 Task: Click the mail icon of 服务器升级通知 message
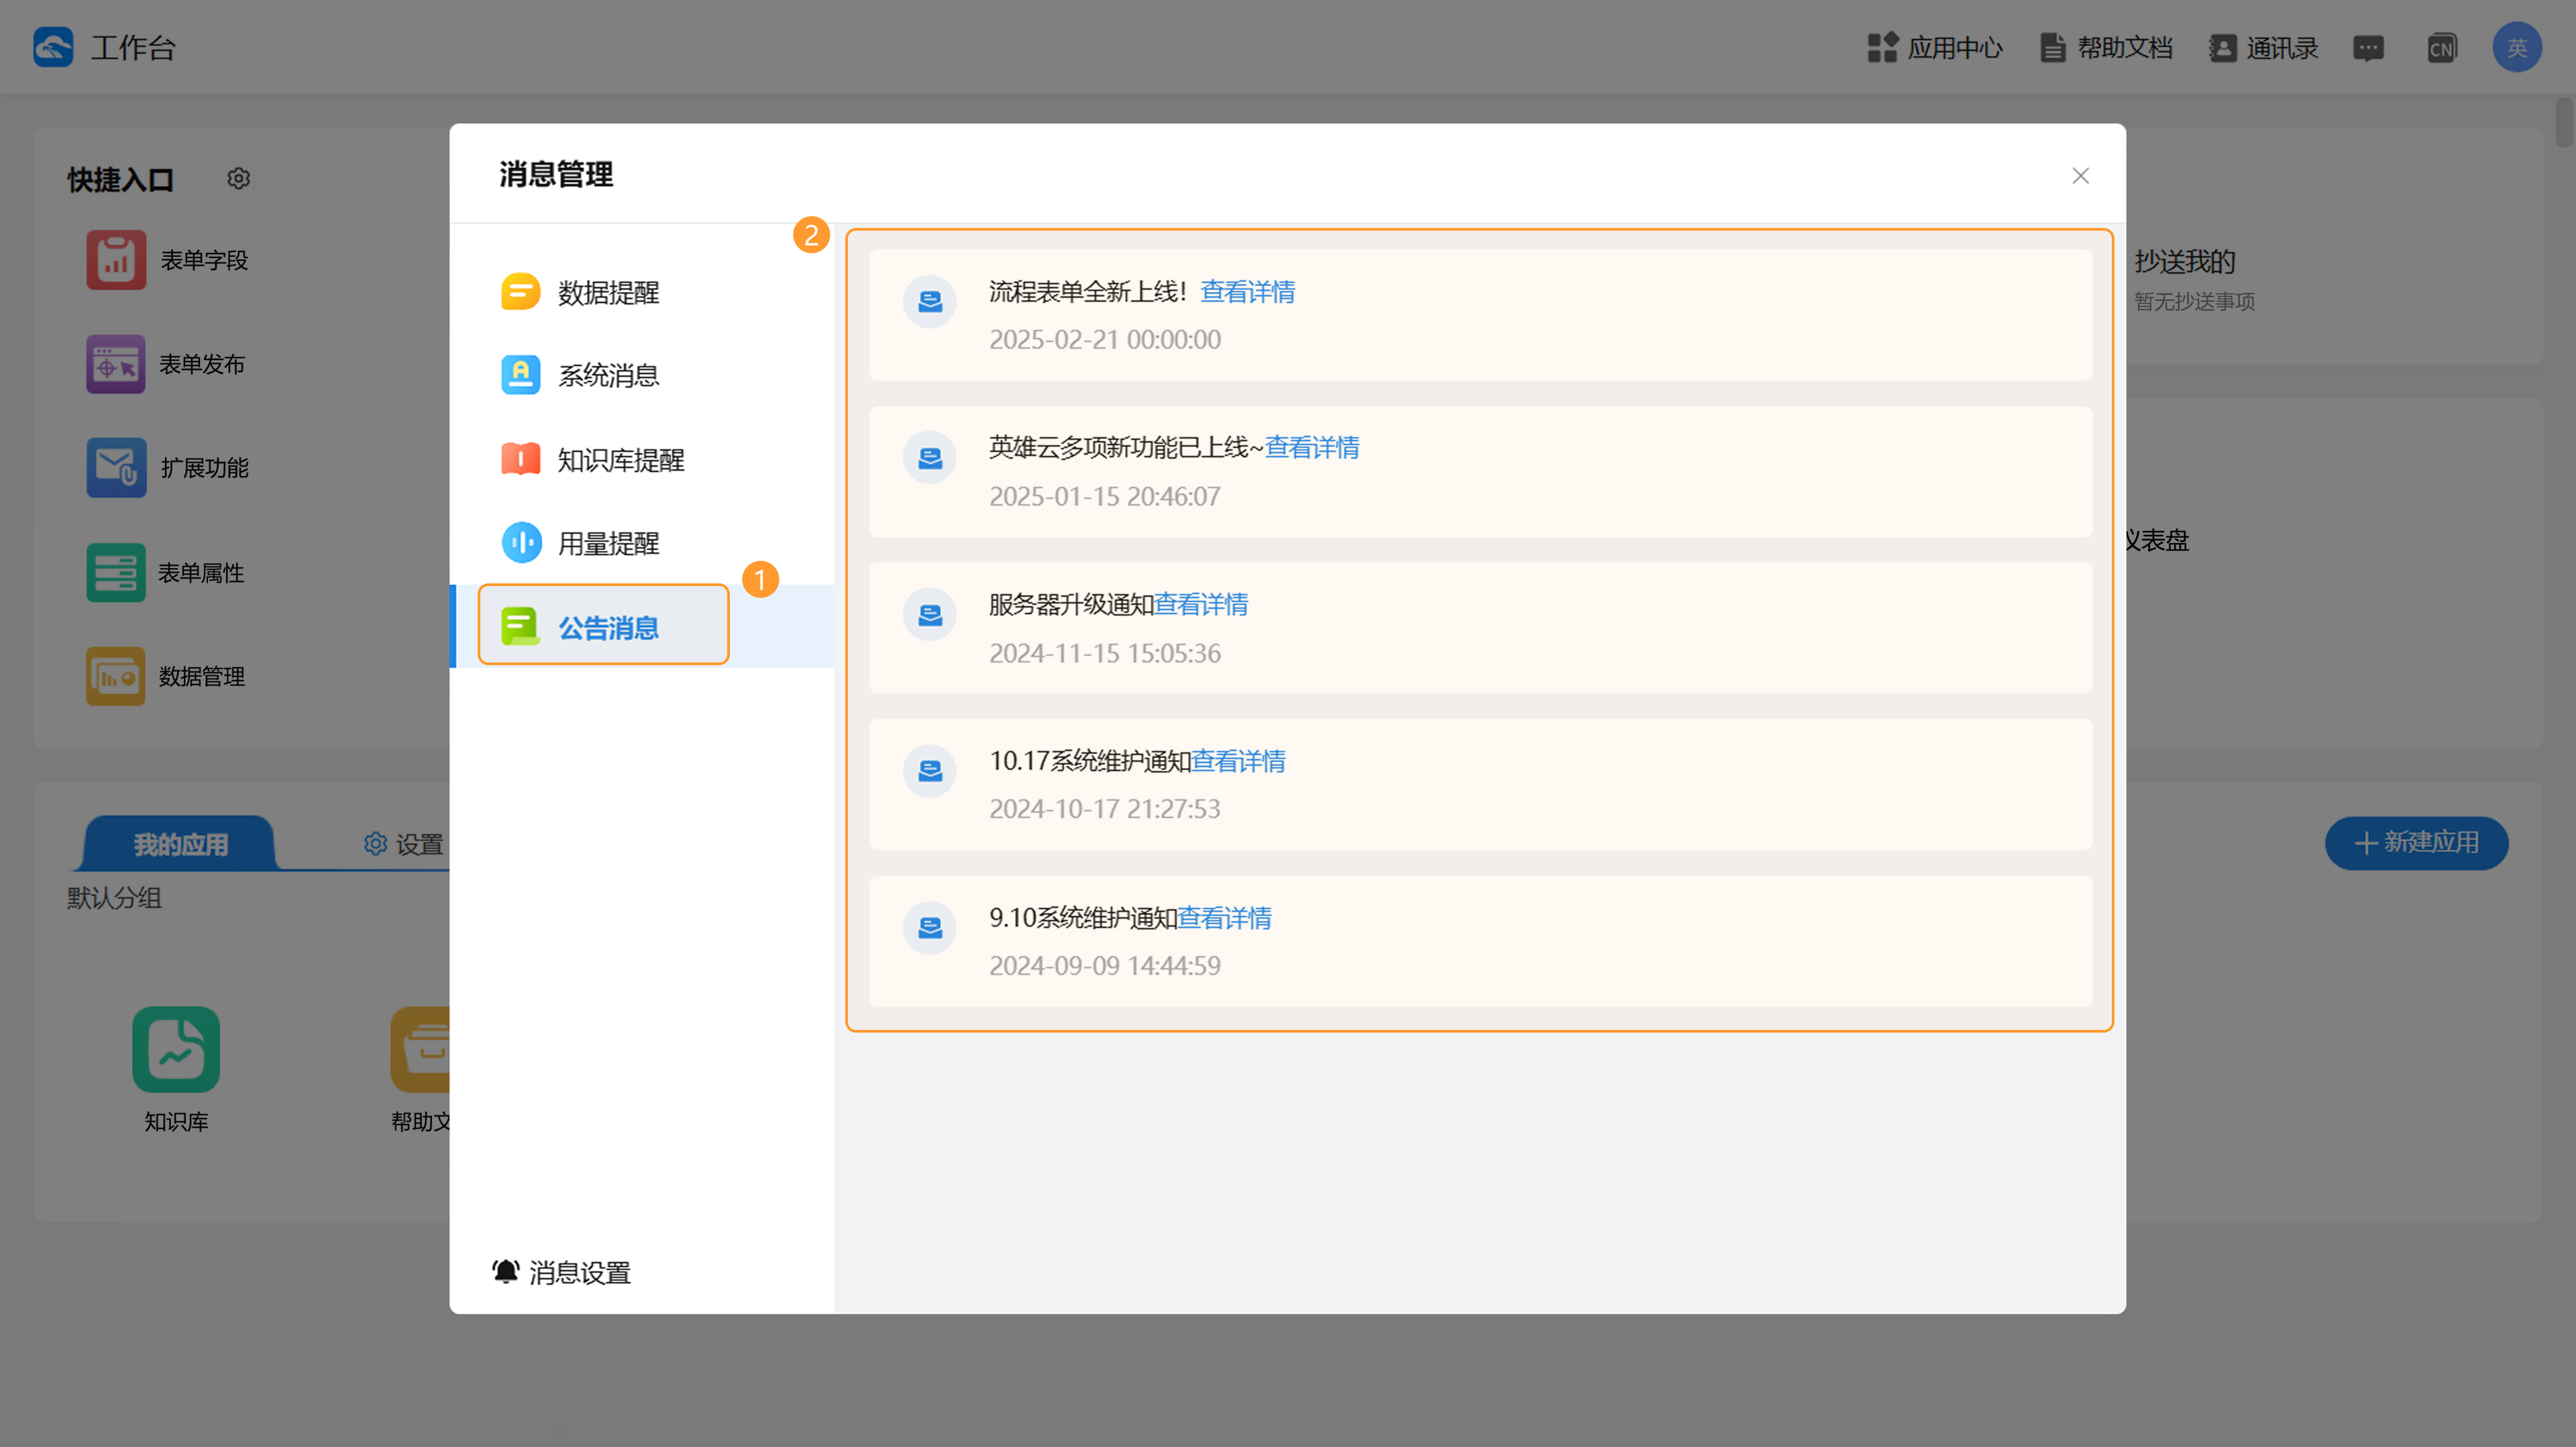(930, 615)
